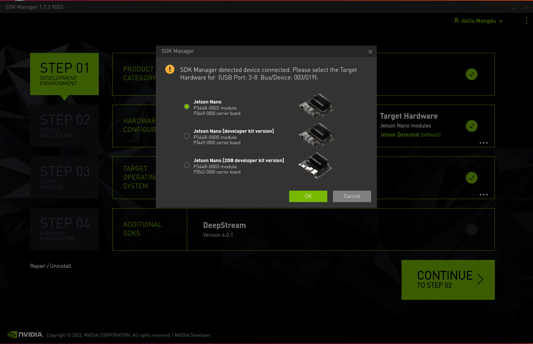Click the Jetson Detected status text
This screenshot has height=344, width=533.
[399, 135]
